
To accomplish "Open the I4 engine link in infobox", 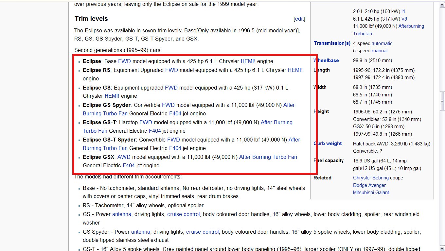I will pyautogui.click(x=403, y=11).
